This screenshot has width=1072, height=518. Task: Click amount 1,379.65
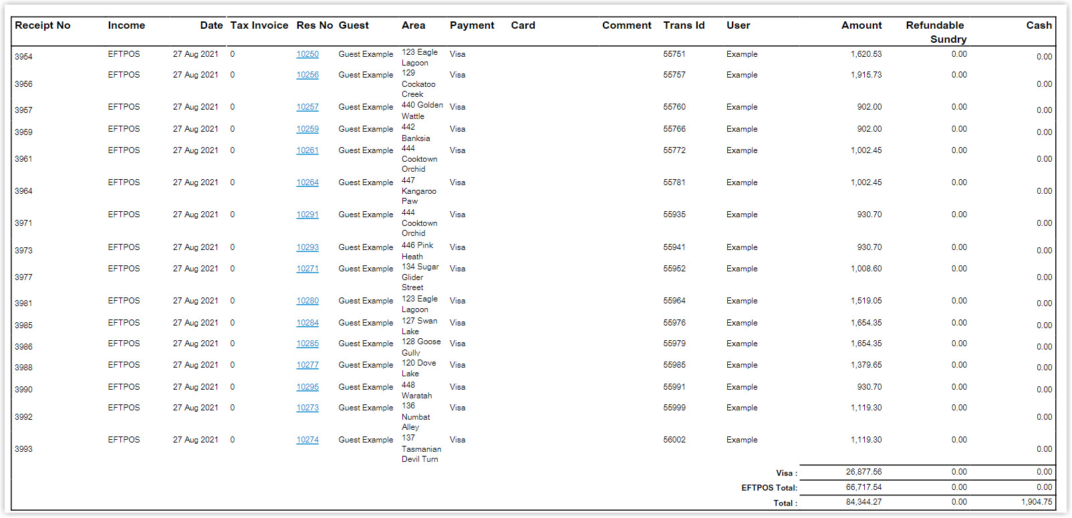click(866, 365)
